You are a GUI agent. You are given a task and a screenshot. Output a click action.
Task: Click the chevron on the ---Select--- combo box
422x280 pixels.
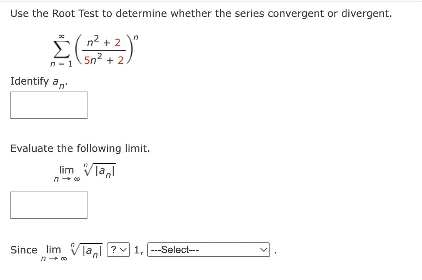tap(264, 250)
